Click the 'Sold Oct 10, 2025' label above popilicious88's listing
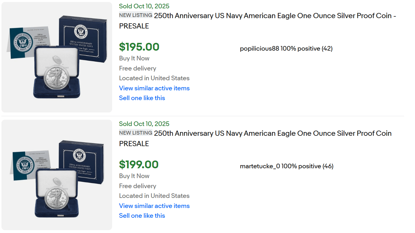 [x=144, y=6]
